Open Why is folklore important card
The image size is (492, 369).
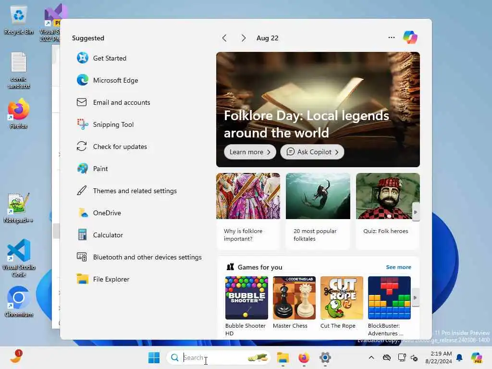point(248,211)
